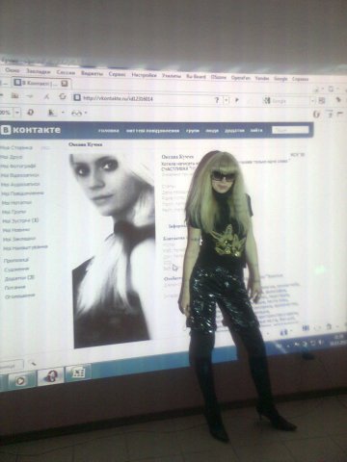Open Мої Нотатки in the sidebar
Screen dimensions: 347x462
pos(17,203)
